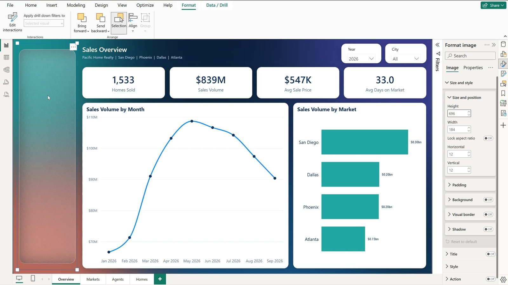Select mobile layout icon

pyautogui.click(x=33, y=278)
